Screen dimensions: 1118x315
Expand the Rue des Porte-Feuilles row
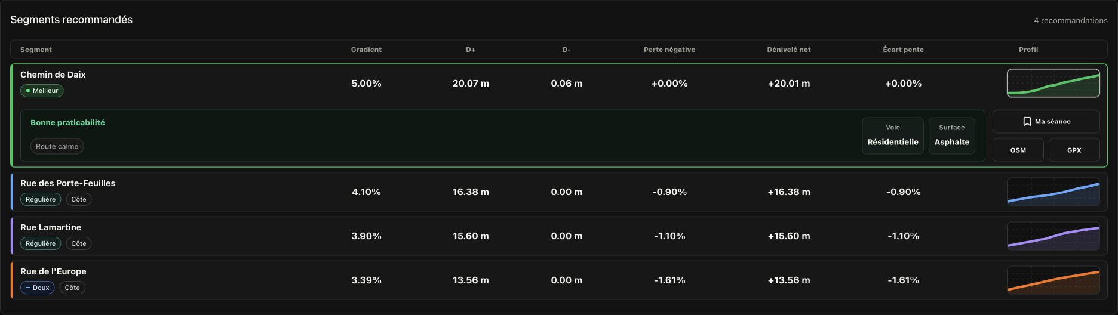click(x=559, y=192)
